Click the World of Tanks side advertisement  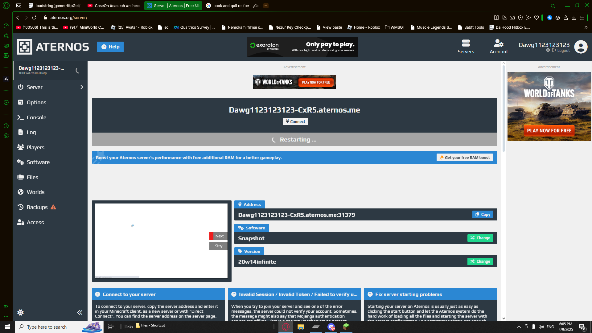point(549,107)
